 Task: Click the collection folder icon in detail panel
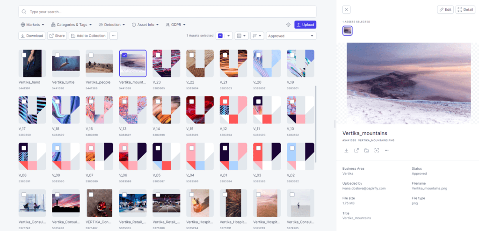point(367,150)
